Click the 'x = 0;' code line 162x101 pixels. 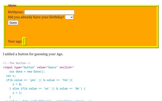pos(17,84)
